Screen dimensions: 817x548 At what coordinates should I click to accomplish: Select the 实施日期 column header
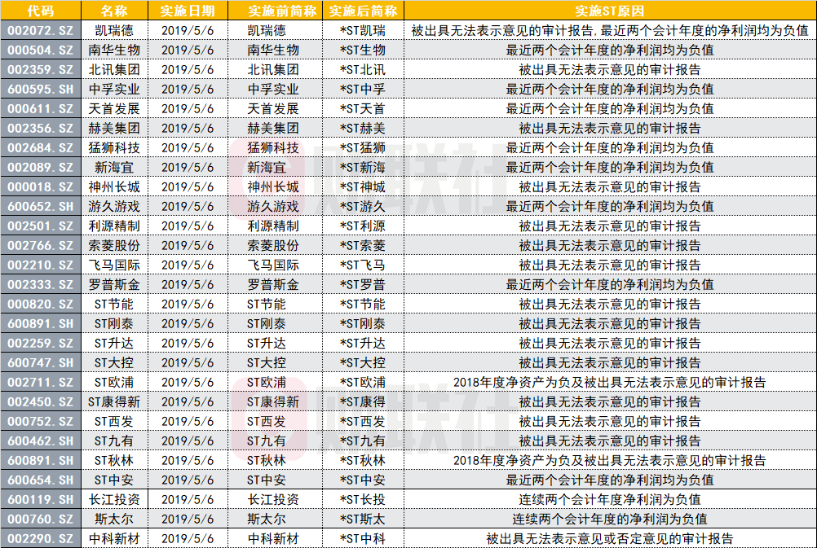tap(188, 11)
